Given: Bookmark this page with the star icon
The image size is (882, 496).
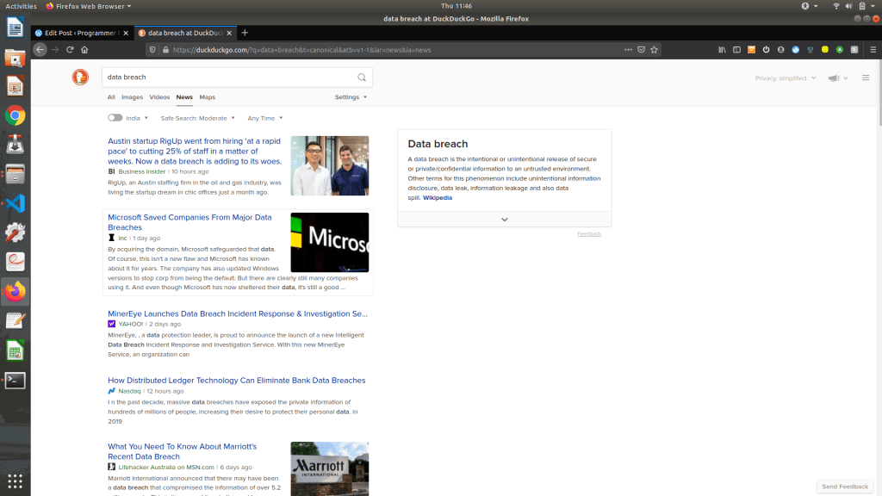Looking at the screenshot, I should pos(655,50).
